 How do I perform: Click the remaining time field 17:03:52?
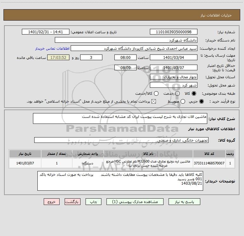(58, 57)
